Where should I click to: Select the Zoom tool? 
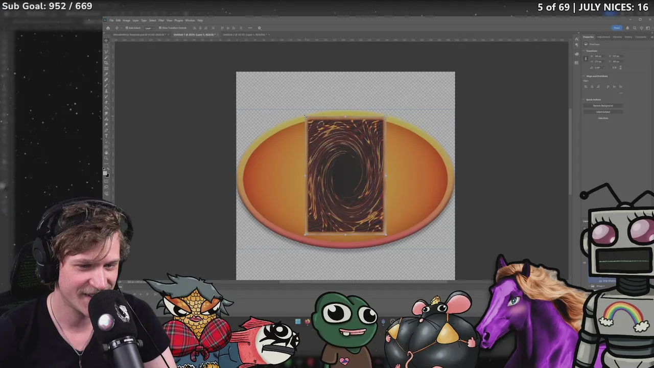point(106,158)
